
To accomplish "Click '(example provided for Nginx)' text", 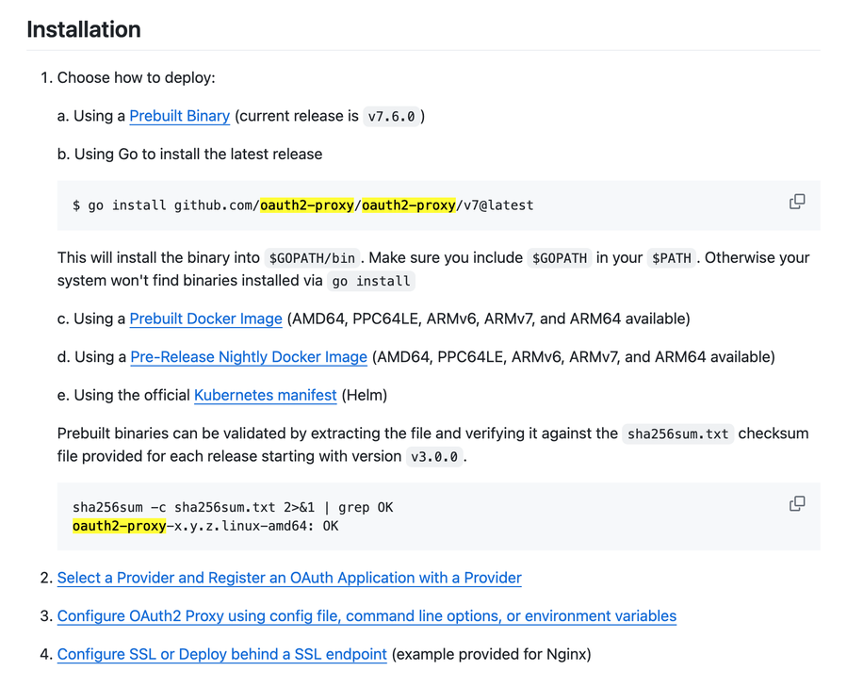I will [x=491, y=655].
